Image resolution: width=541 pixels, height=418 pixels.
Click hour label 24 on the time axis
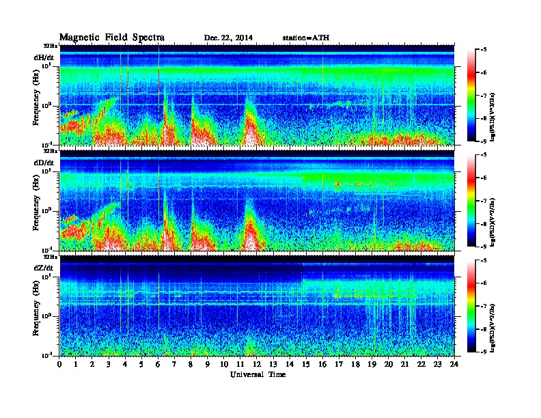454,364
